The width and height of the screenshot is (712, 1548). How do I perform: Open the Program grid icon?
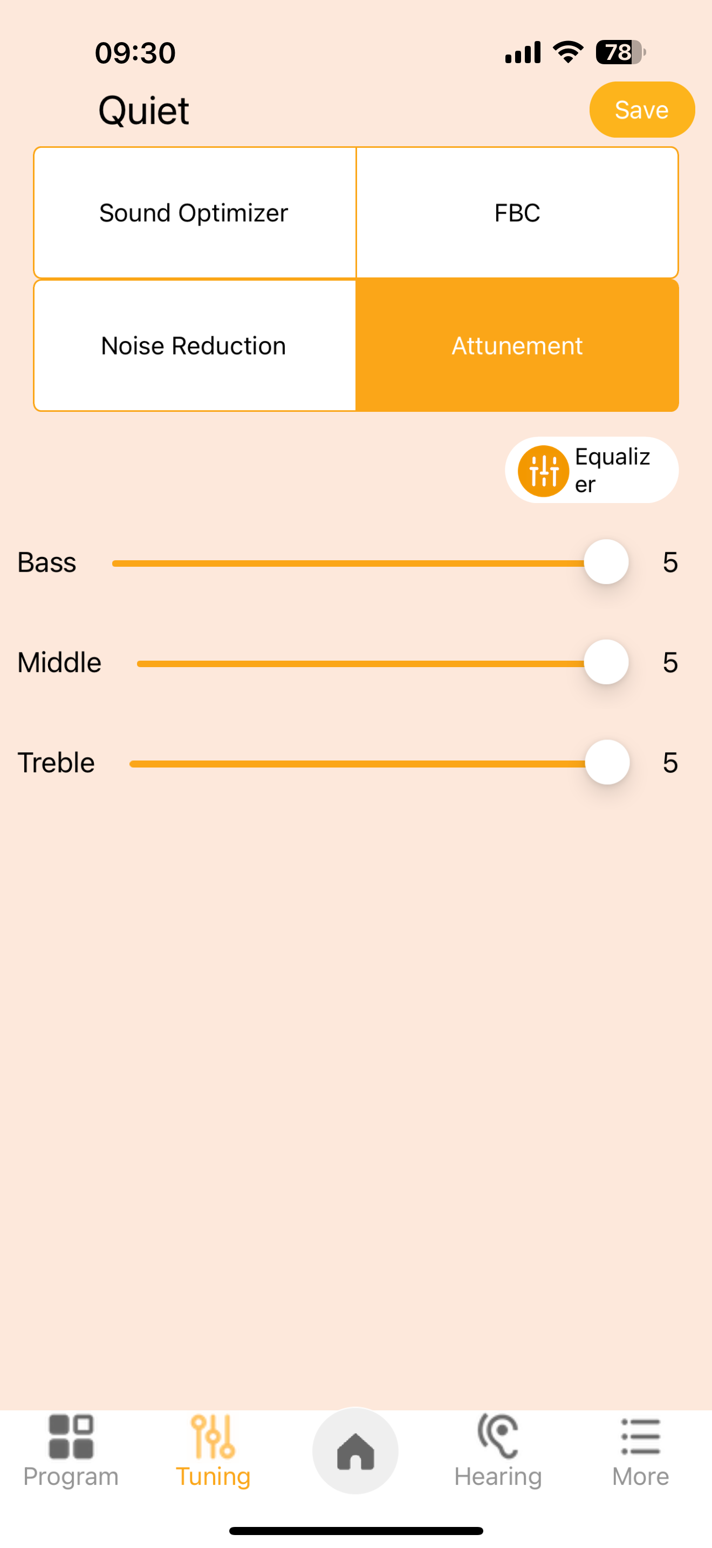pos(71,1437)
